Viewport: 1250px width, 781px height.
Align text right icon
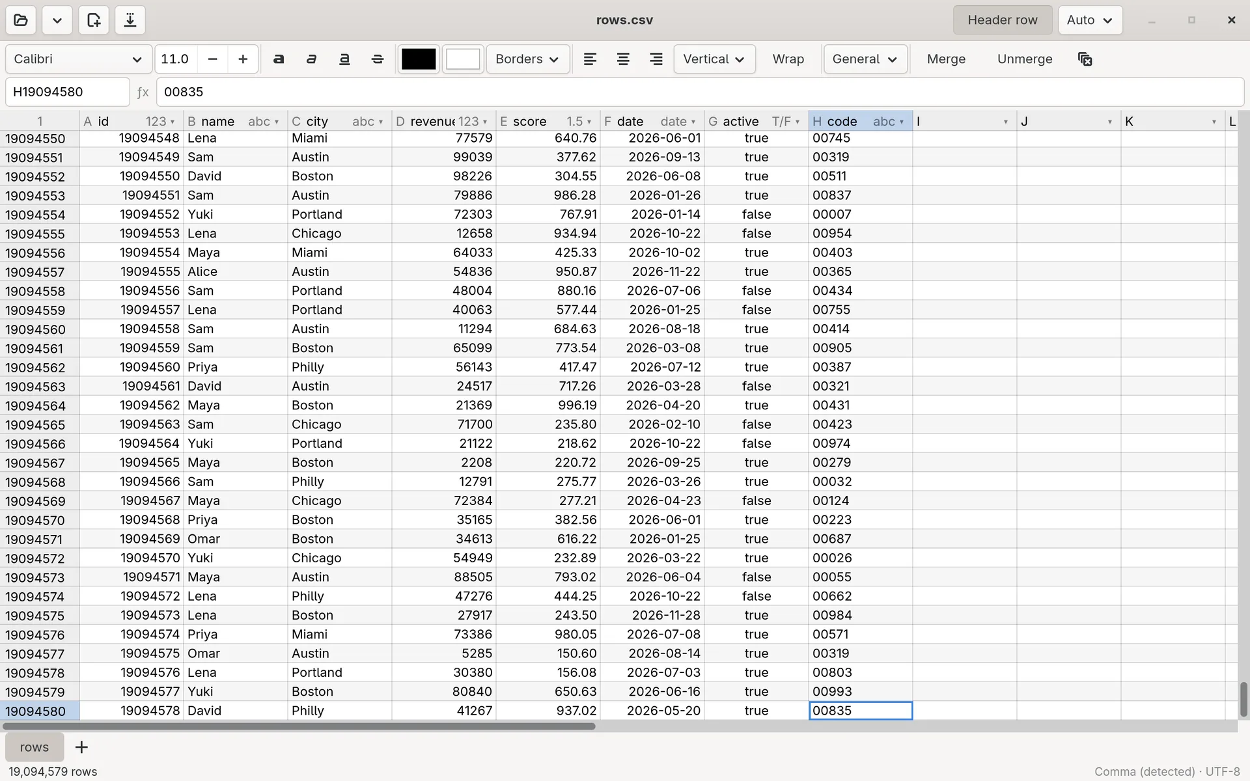click(x=656, y=59)
